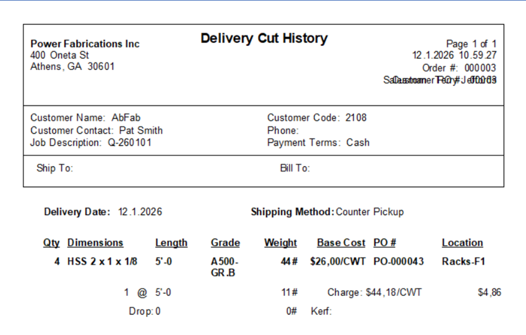This screenshot has height=335, width=526.
Task: Click the Delivery Date 12.1.2026 value
Action: point(140,212)
